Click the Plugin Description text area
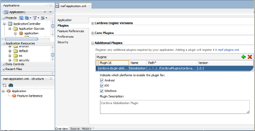255x131 pixels. [x=175, y=107]
